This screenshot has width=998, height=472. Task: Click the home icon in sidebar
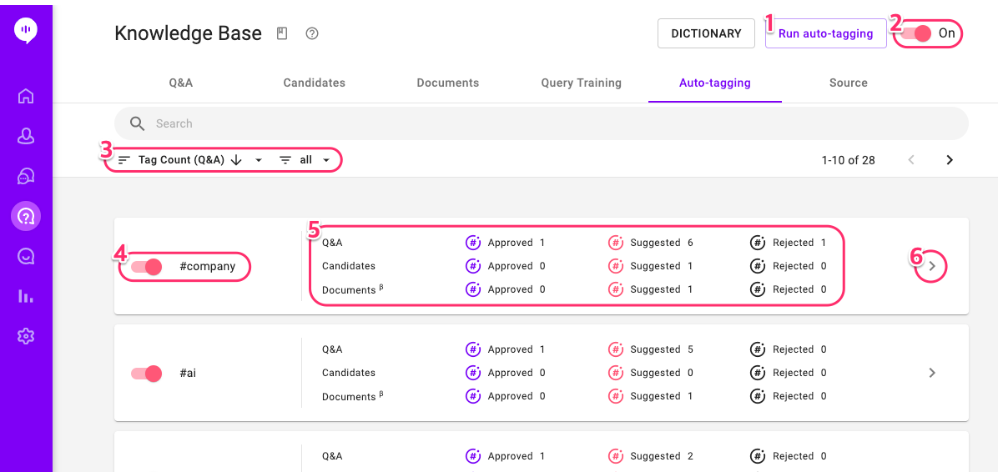pos(26,96)
